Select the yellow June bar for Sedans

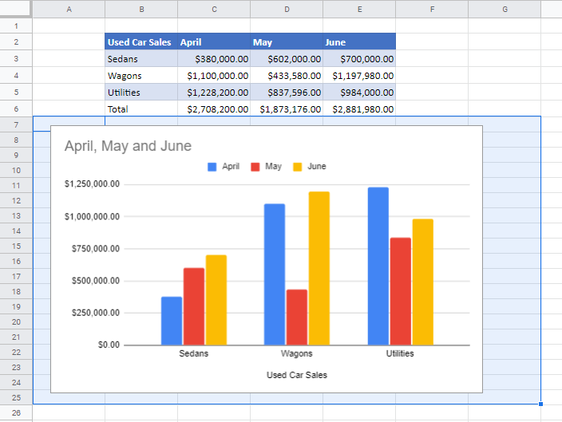(x=216, y=299)
